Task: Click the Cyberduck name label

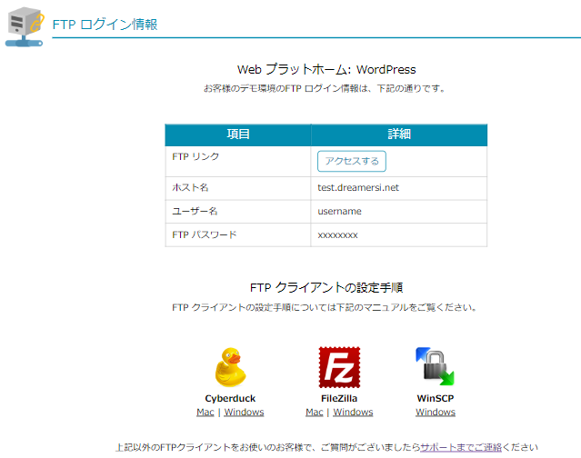Action: pos(230,398)
